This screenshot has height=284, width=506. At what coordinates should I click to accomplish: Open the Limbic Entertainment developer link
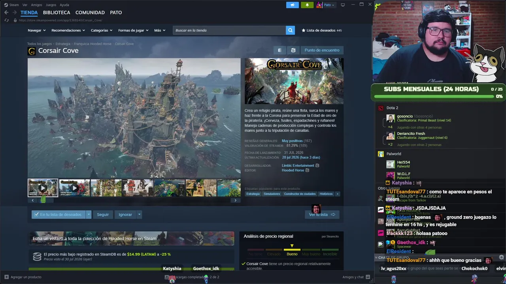point(298,166)
